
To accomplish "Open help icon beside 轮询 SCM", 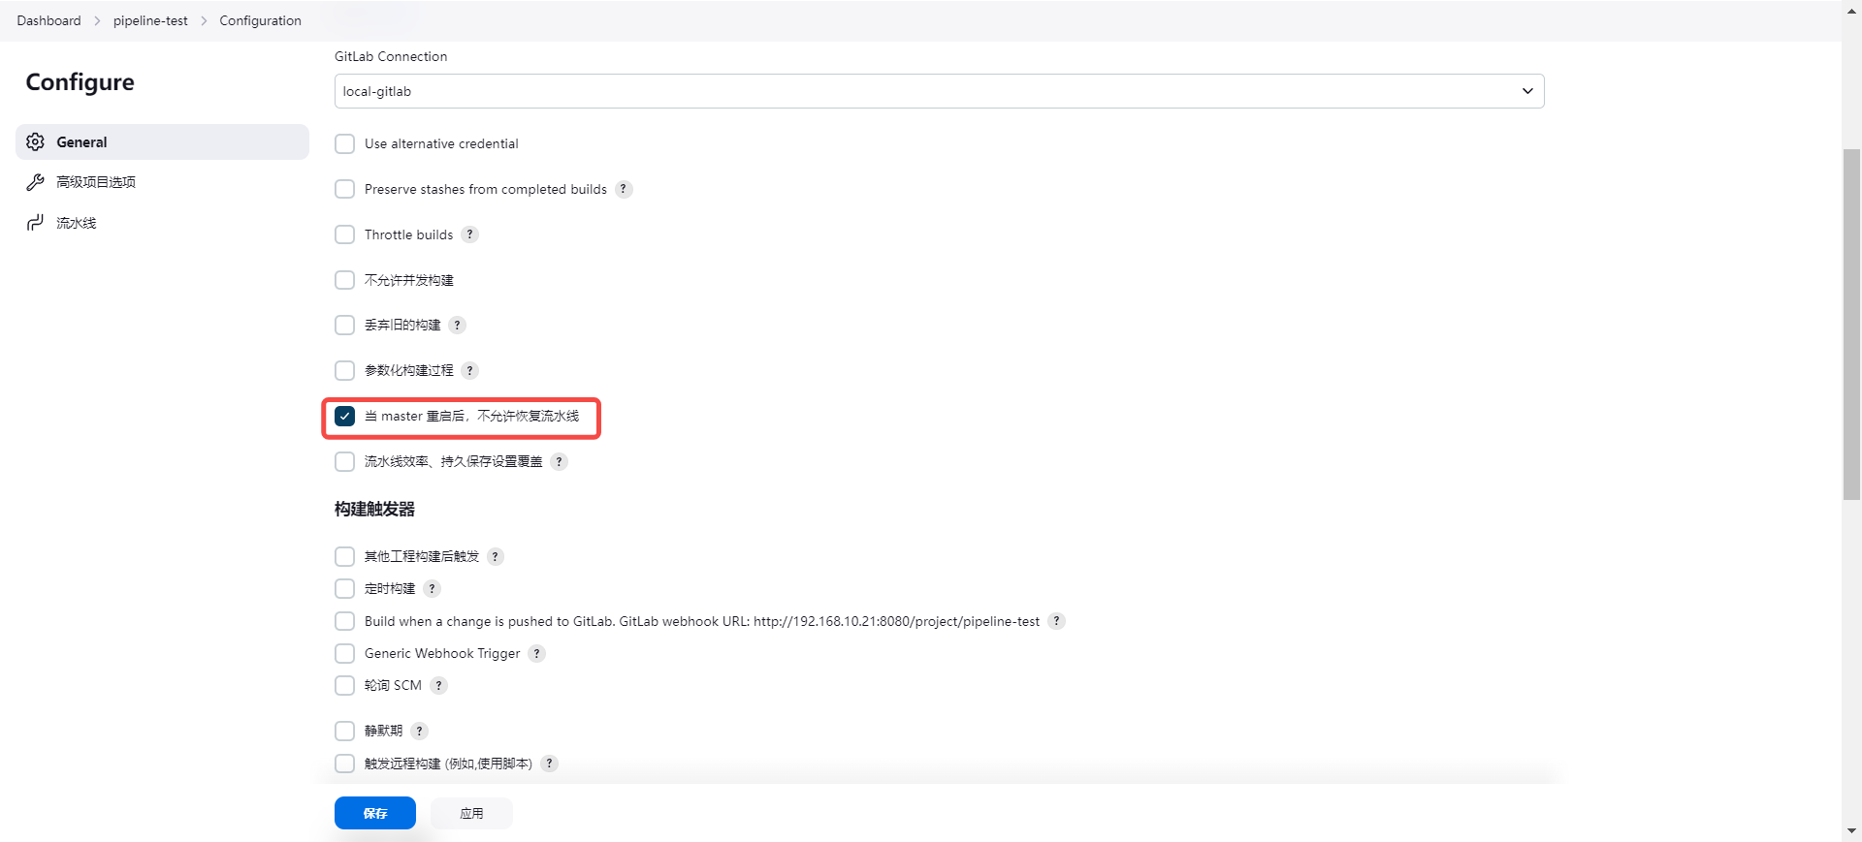I will click(438, 686).
